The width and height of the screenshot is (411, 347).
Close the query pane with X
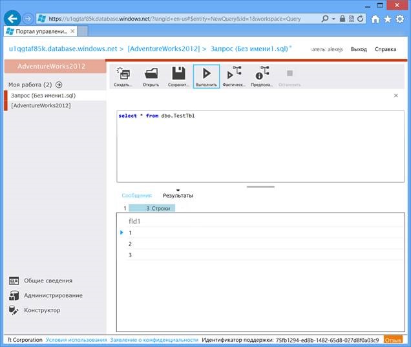tap(396, 96)
